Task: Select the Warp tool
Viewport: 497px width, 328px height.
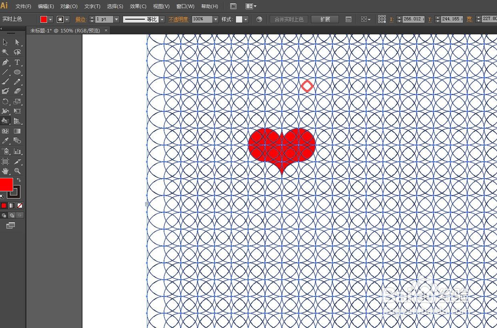Action: tap(5, 111)
